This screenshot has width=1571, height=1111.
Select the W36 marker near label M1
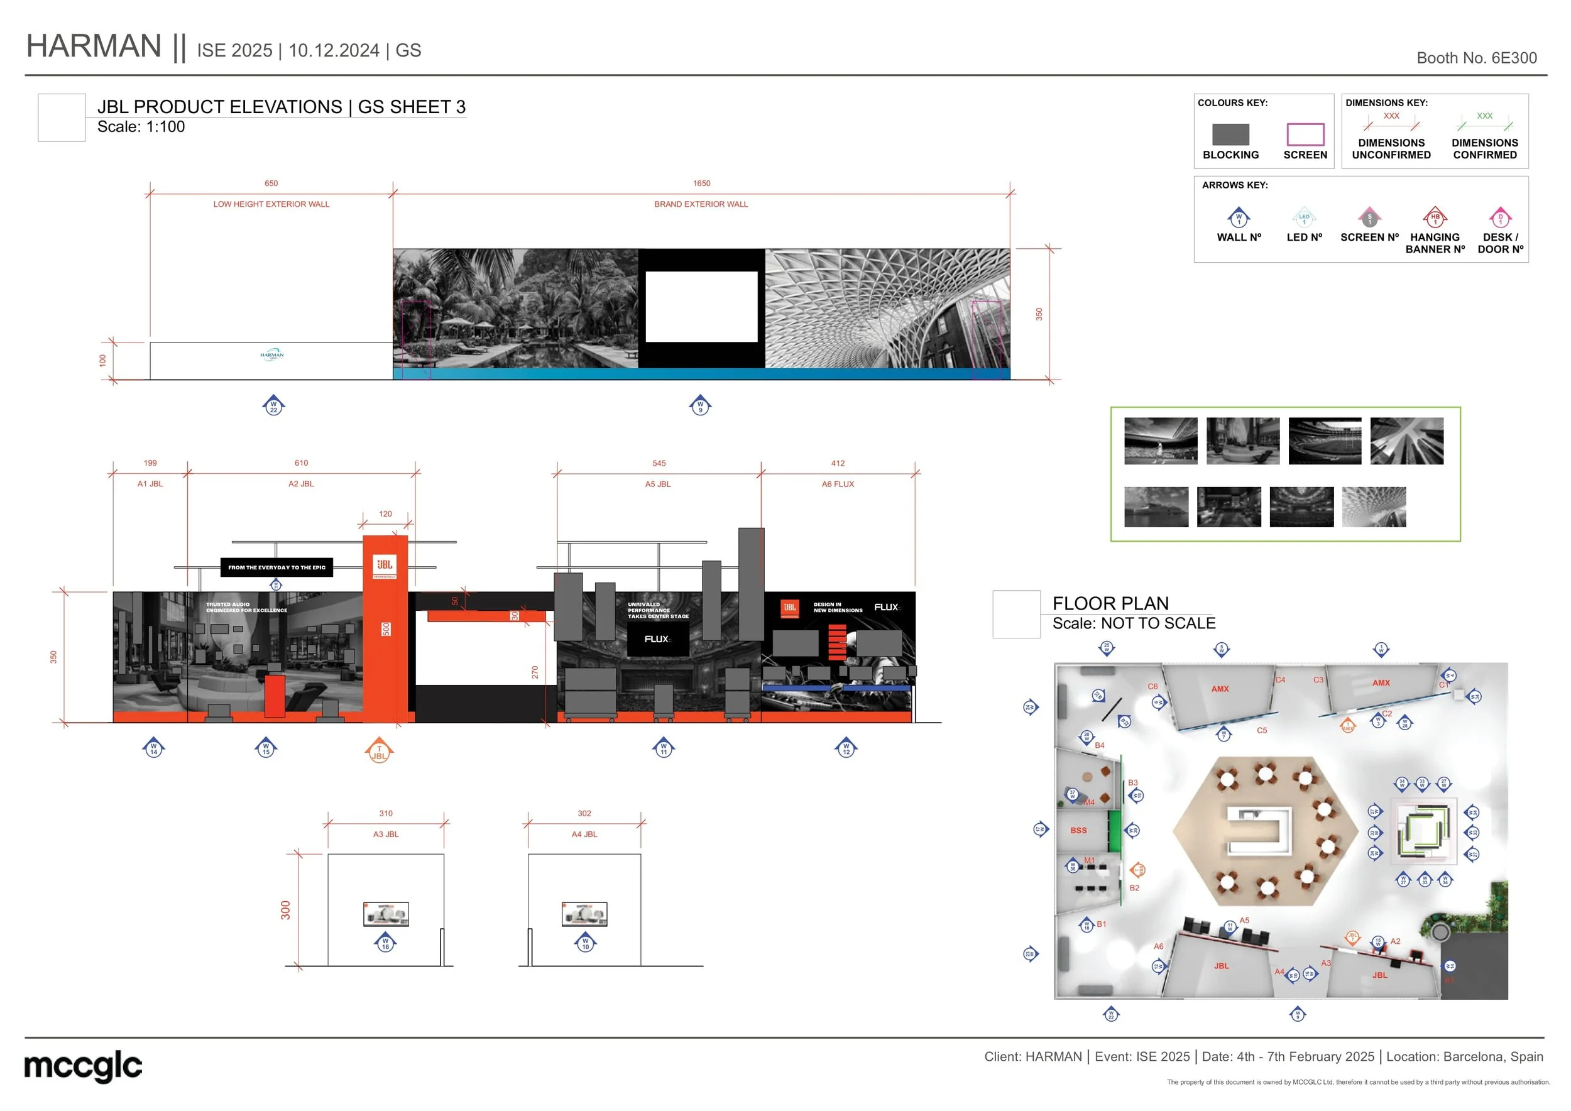tap(1073, 866)
